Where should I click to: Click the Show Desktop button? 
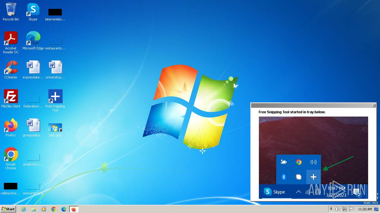coord(377,209)
